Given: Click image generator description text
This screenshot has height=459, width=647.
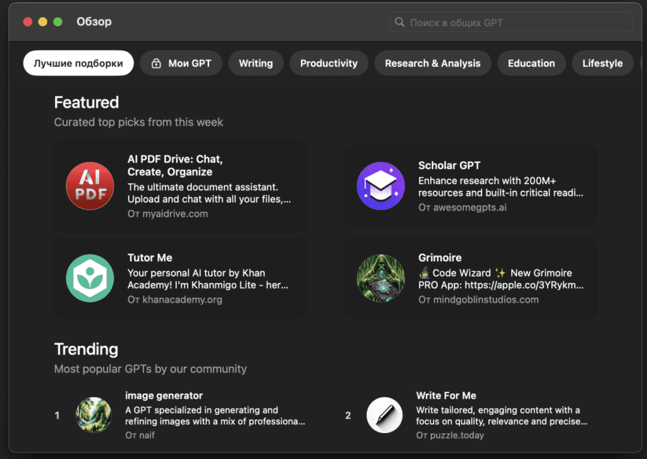Looking at the screenshot, I should (x=215, y=415).
